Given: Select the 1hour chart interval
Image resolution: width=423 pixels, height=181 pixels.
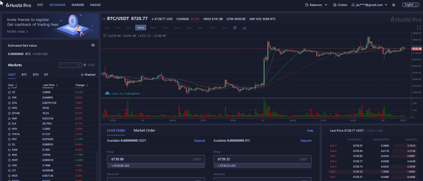Looking at the screenshot, I should coord(165,28).
